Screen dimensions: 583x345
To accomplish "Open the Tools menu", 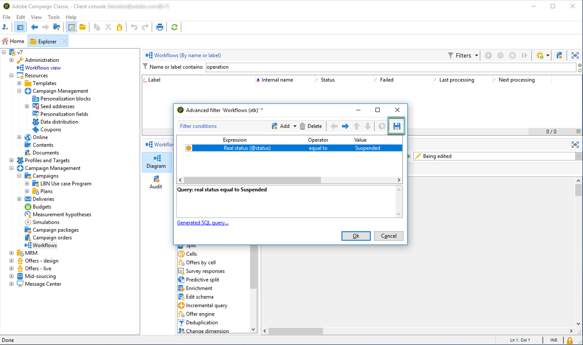I will pos(54,17).
